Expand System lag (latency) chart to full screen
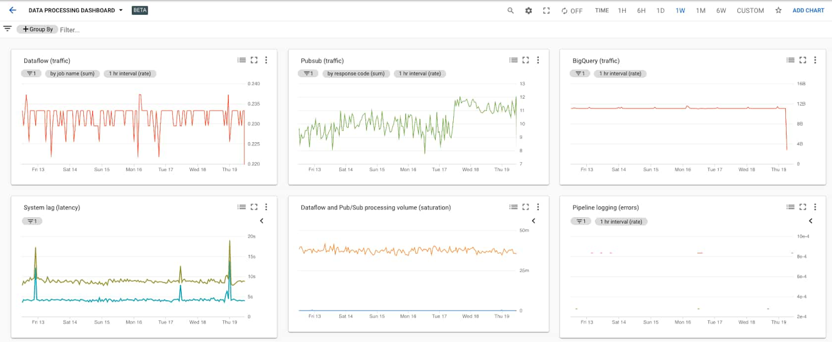This screenshot has width=832, height=342. 254,207
